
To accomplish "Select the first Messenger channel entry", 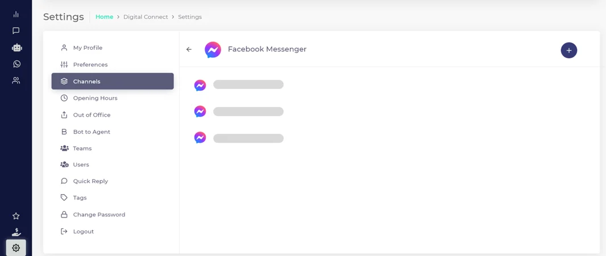I will 238,85.
